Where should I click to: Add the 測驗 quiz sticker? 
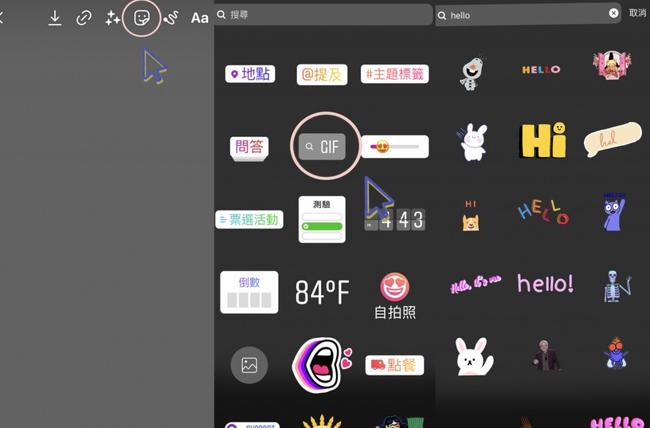(x=322, y=219)
